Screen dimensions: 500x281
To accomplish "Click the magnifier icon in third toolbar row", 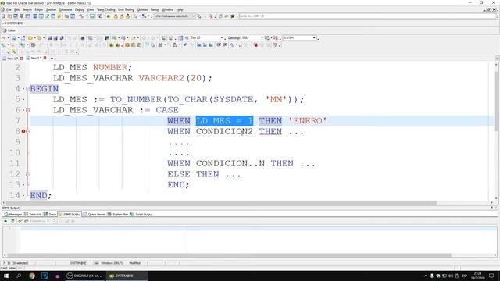I will [x=13, y=52].
